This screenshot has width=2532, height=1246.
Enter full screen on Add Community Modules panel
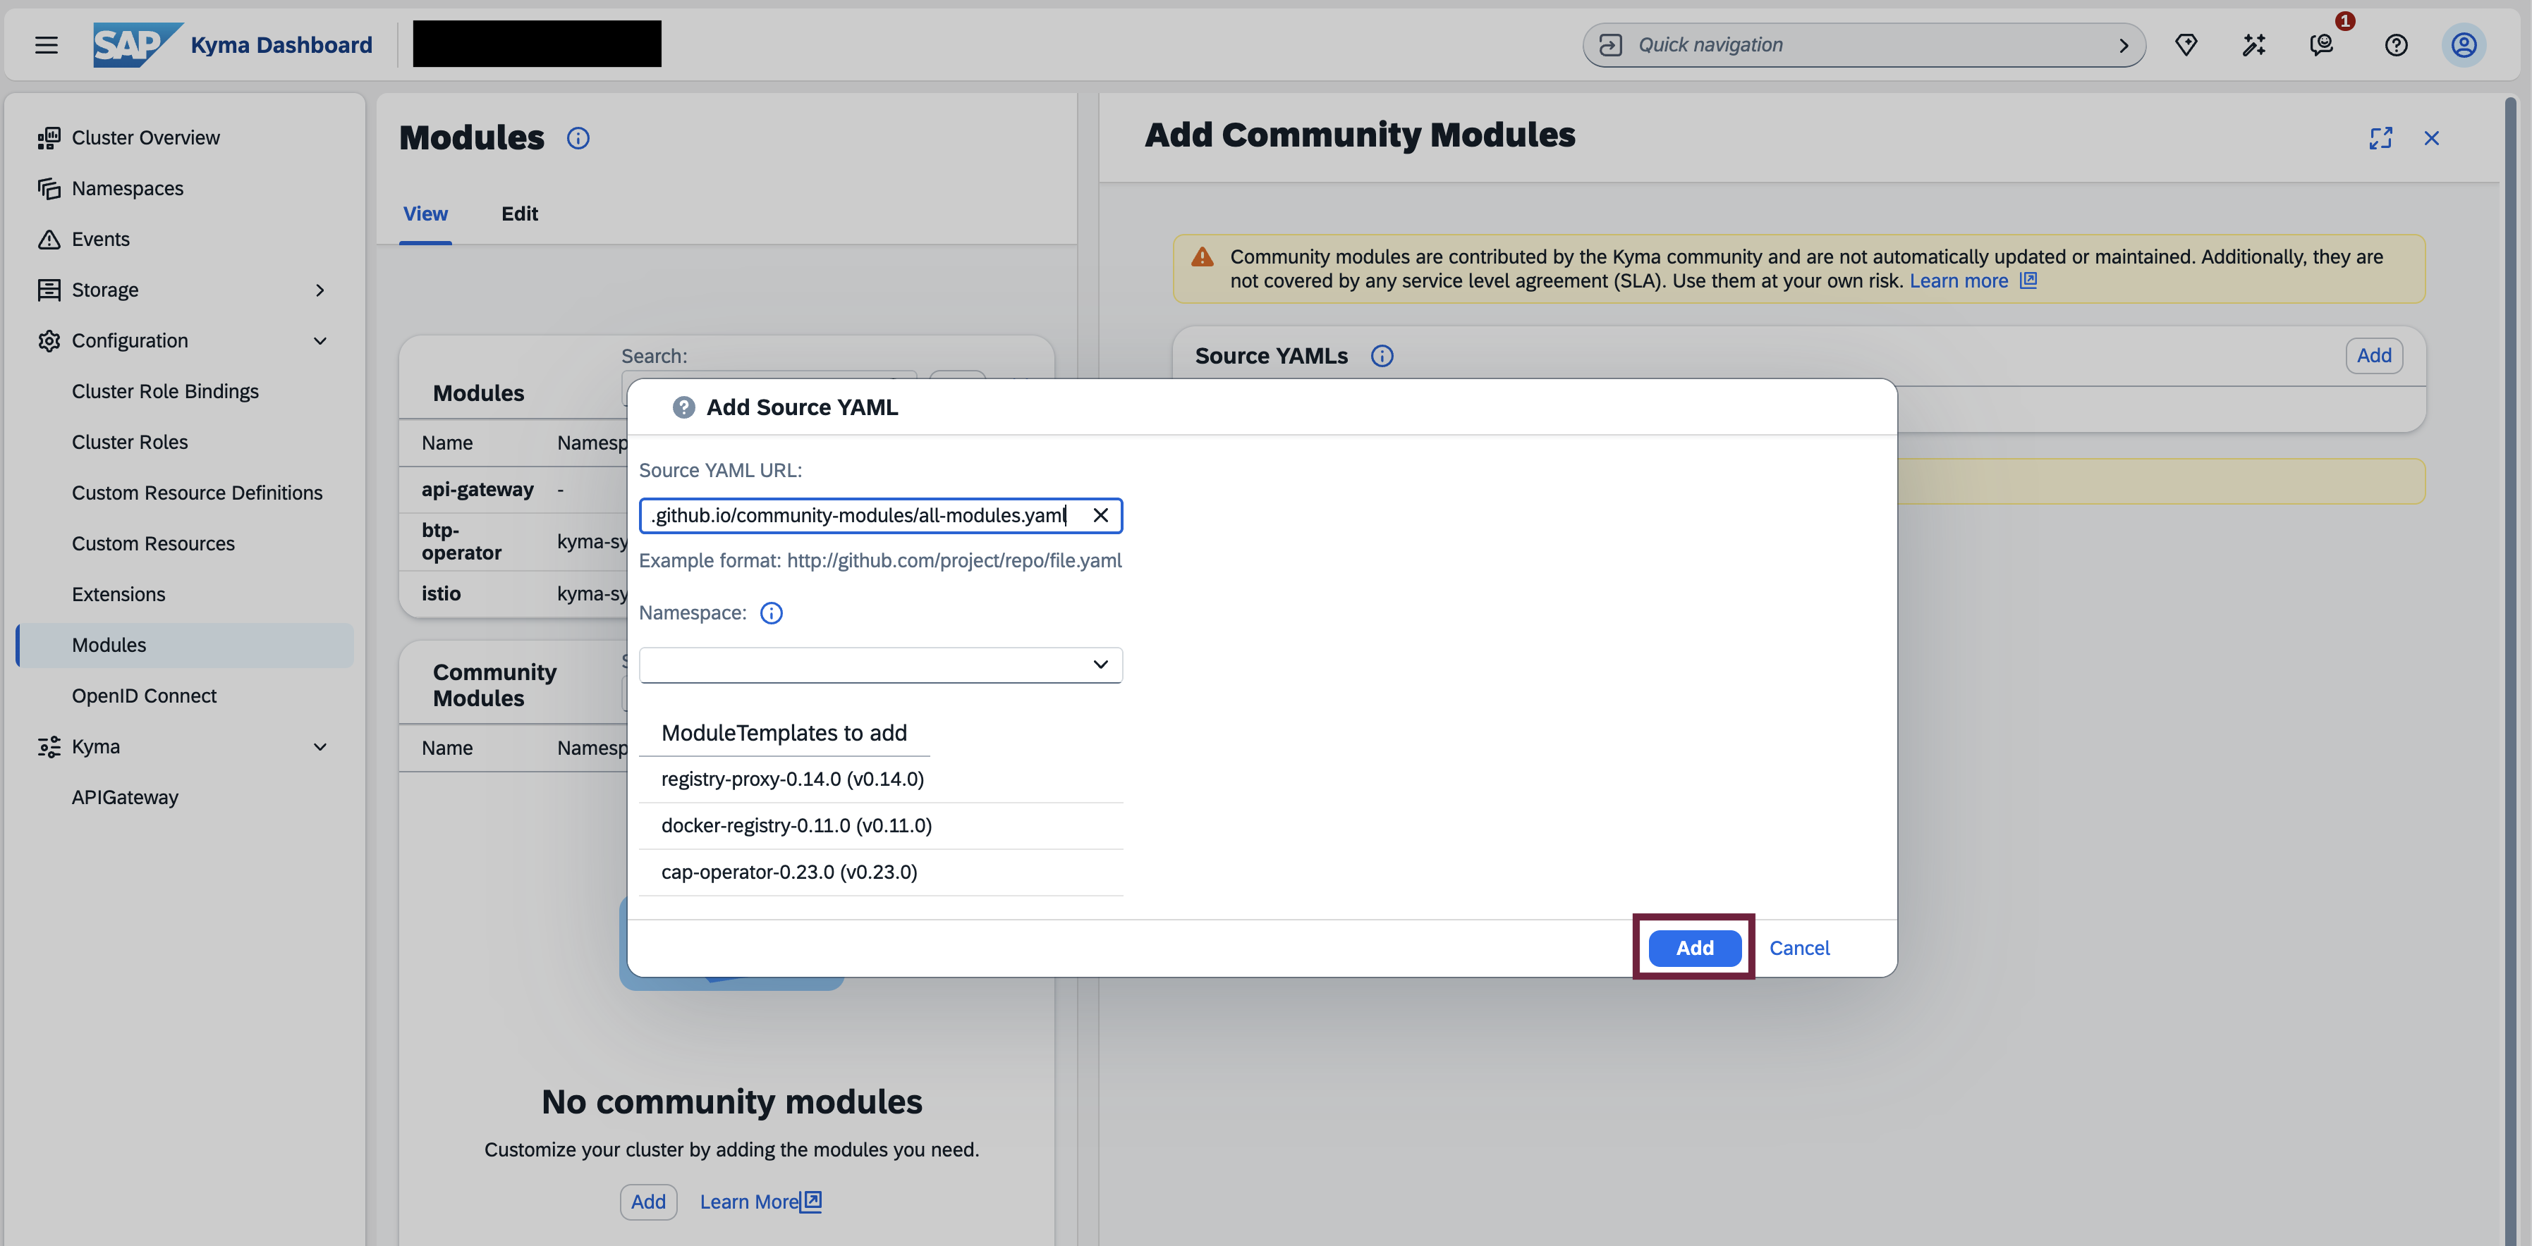[x=2382, y=137]
